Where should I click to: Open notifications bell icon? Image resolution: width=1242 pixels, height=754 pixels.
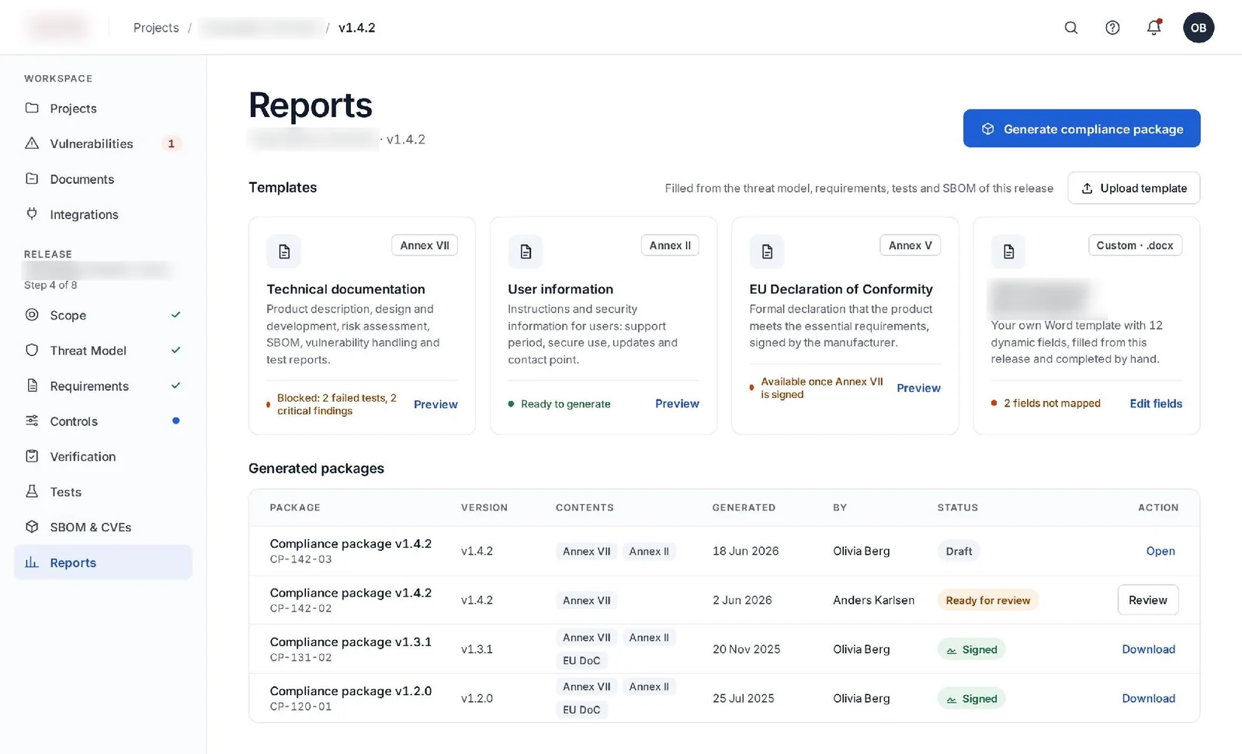click(1154, 28)
